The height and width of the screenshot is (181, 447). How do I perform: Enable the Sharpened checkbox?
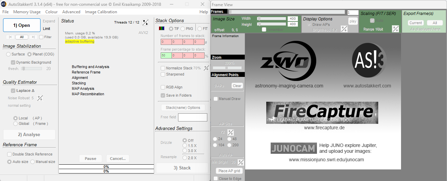pyautogui.click(x=163, y=74)
